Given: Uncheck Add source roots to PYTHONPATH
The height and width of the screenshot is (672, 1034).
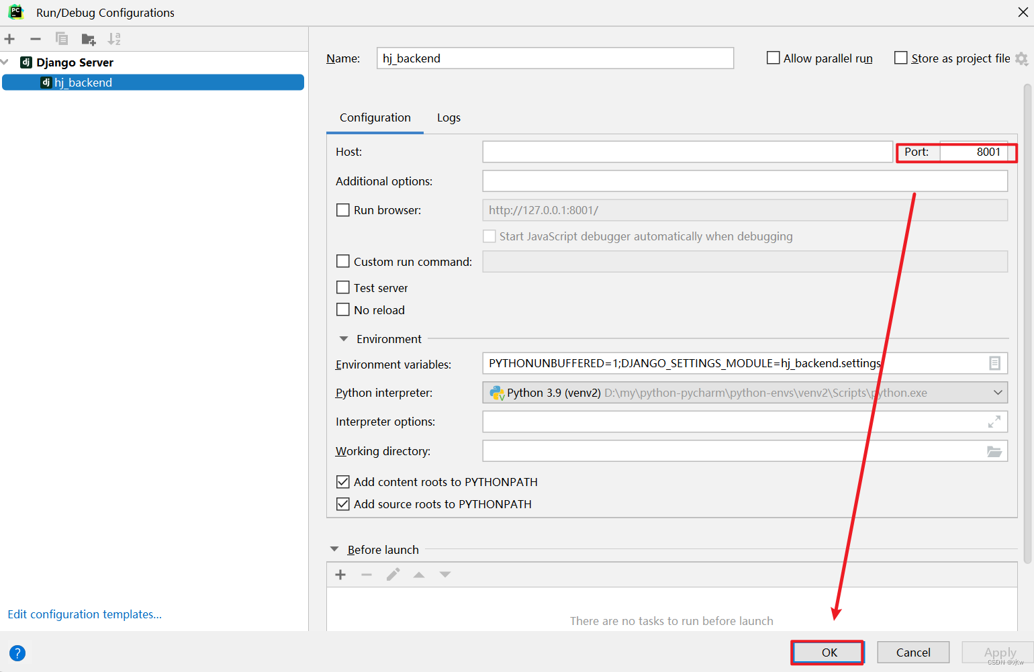Looking at the screenshot, I should coord(343,504).
